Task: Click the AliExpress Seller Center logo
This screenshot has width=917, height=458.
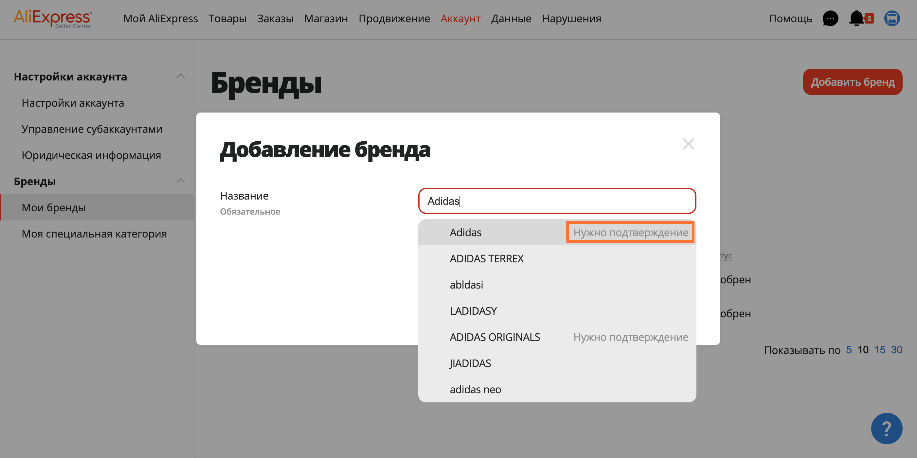Action: tap(53, 19)
